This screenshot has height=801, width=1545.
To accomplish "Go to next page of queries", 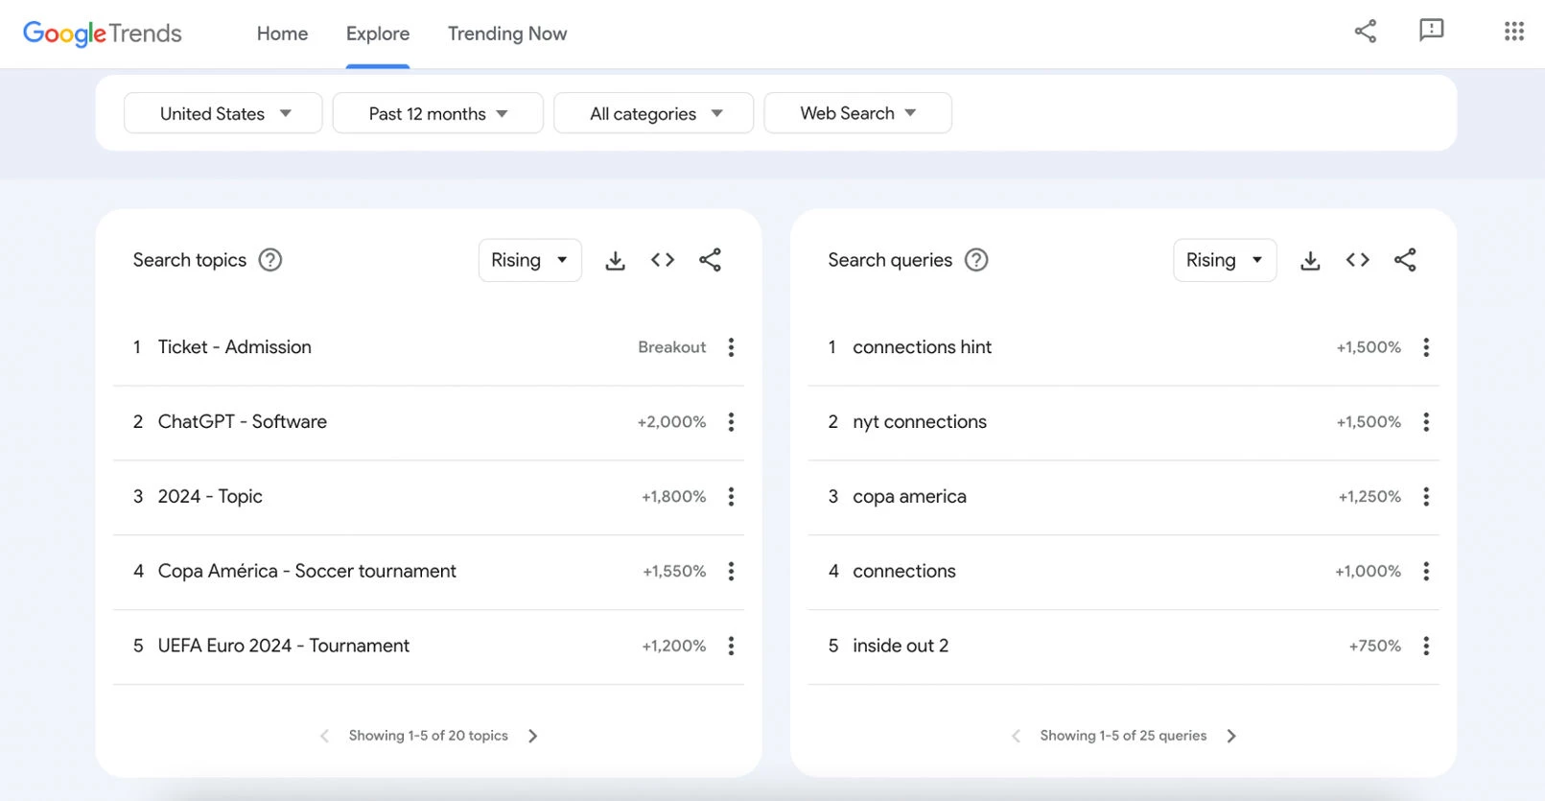I will click(x=1231, y=736).
